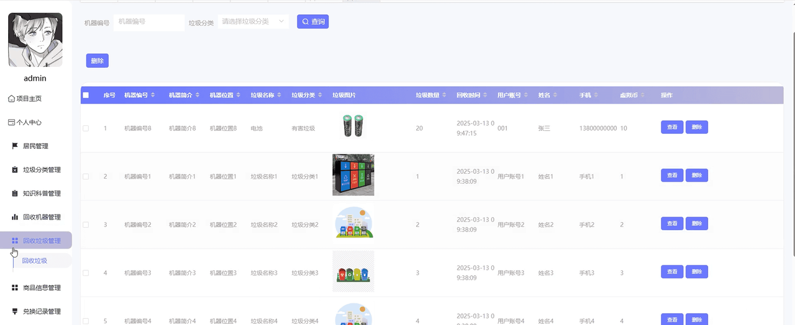Check the row with 机器编号2

pos(86,225)
